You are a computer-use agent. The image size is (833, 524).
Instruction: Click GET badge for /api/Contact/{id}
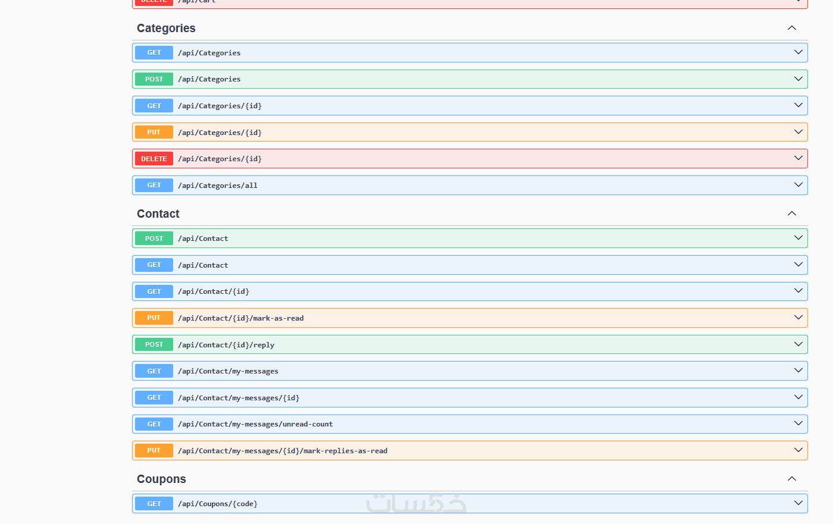pos(154,291)
